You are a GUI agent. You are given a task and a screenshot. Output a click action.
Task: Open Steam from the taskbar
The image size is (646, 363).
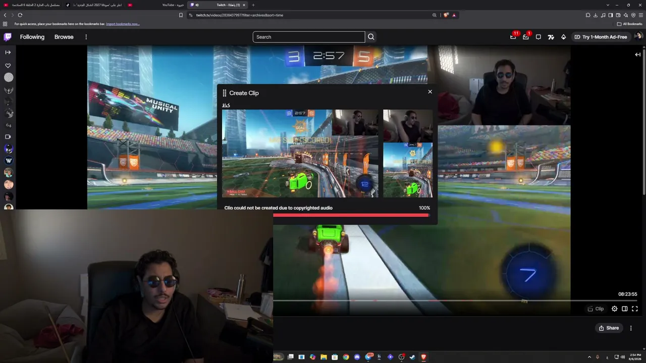[412, 357]
